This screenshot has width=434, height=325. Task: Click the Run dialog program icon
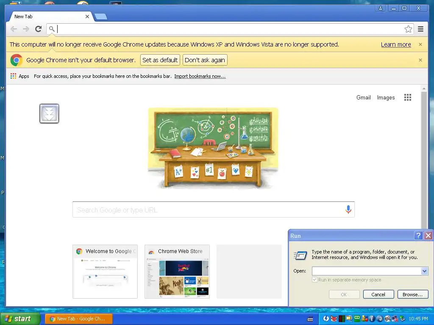[300, 255]
